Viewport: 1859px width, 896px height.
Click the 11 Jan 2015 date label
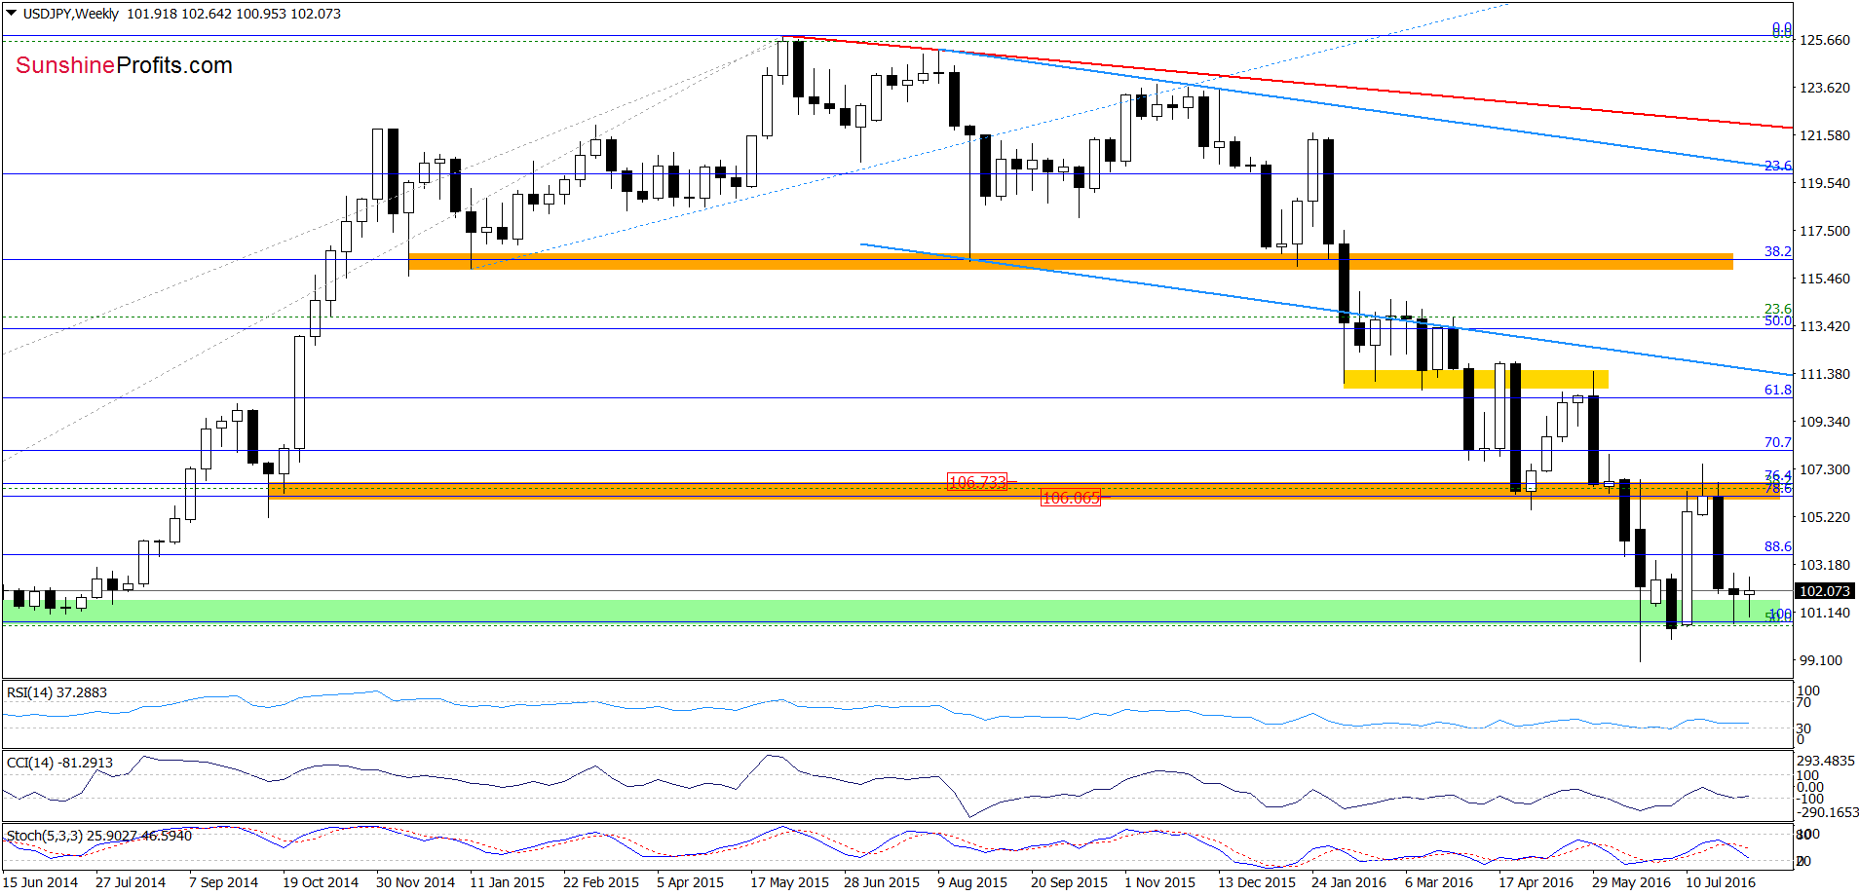[507, 882]
